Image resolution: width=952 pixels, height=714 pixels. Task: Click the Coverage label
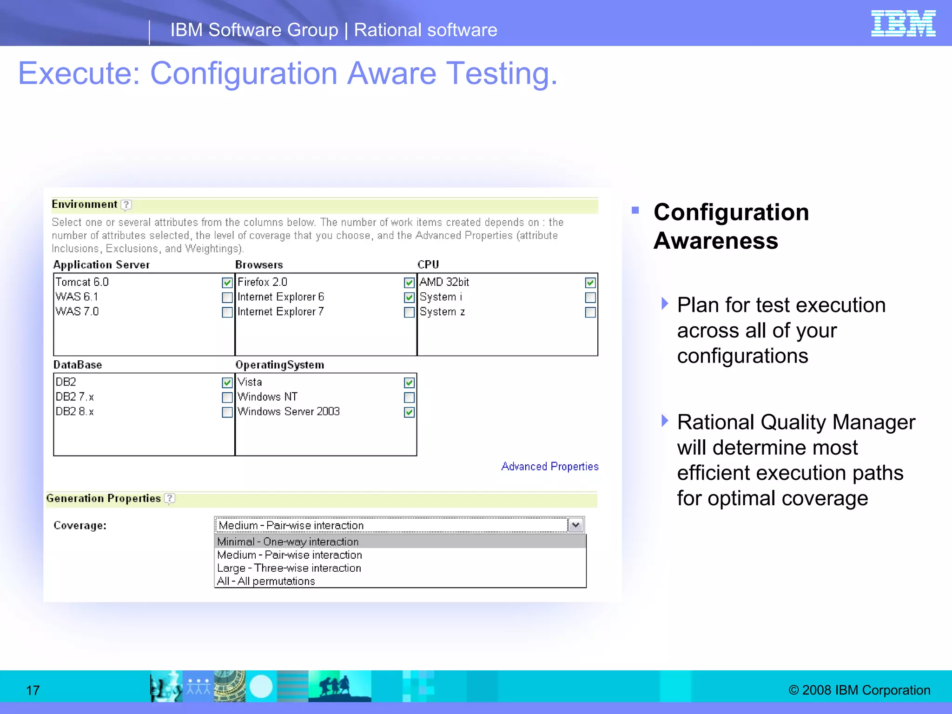(80, 526)
